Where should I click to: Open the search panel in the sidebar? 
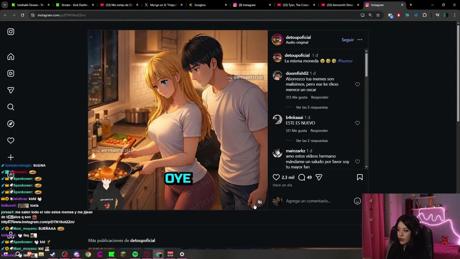pyautogui.click(x=11, y=107)
